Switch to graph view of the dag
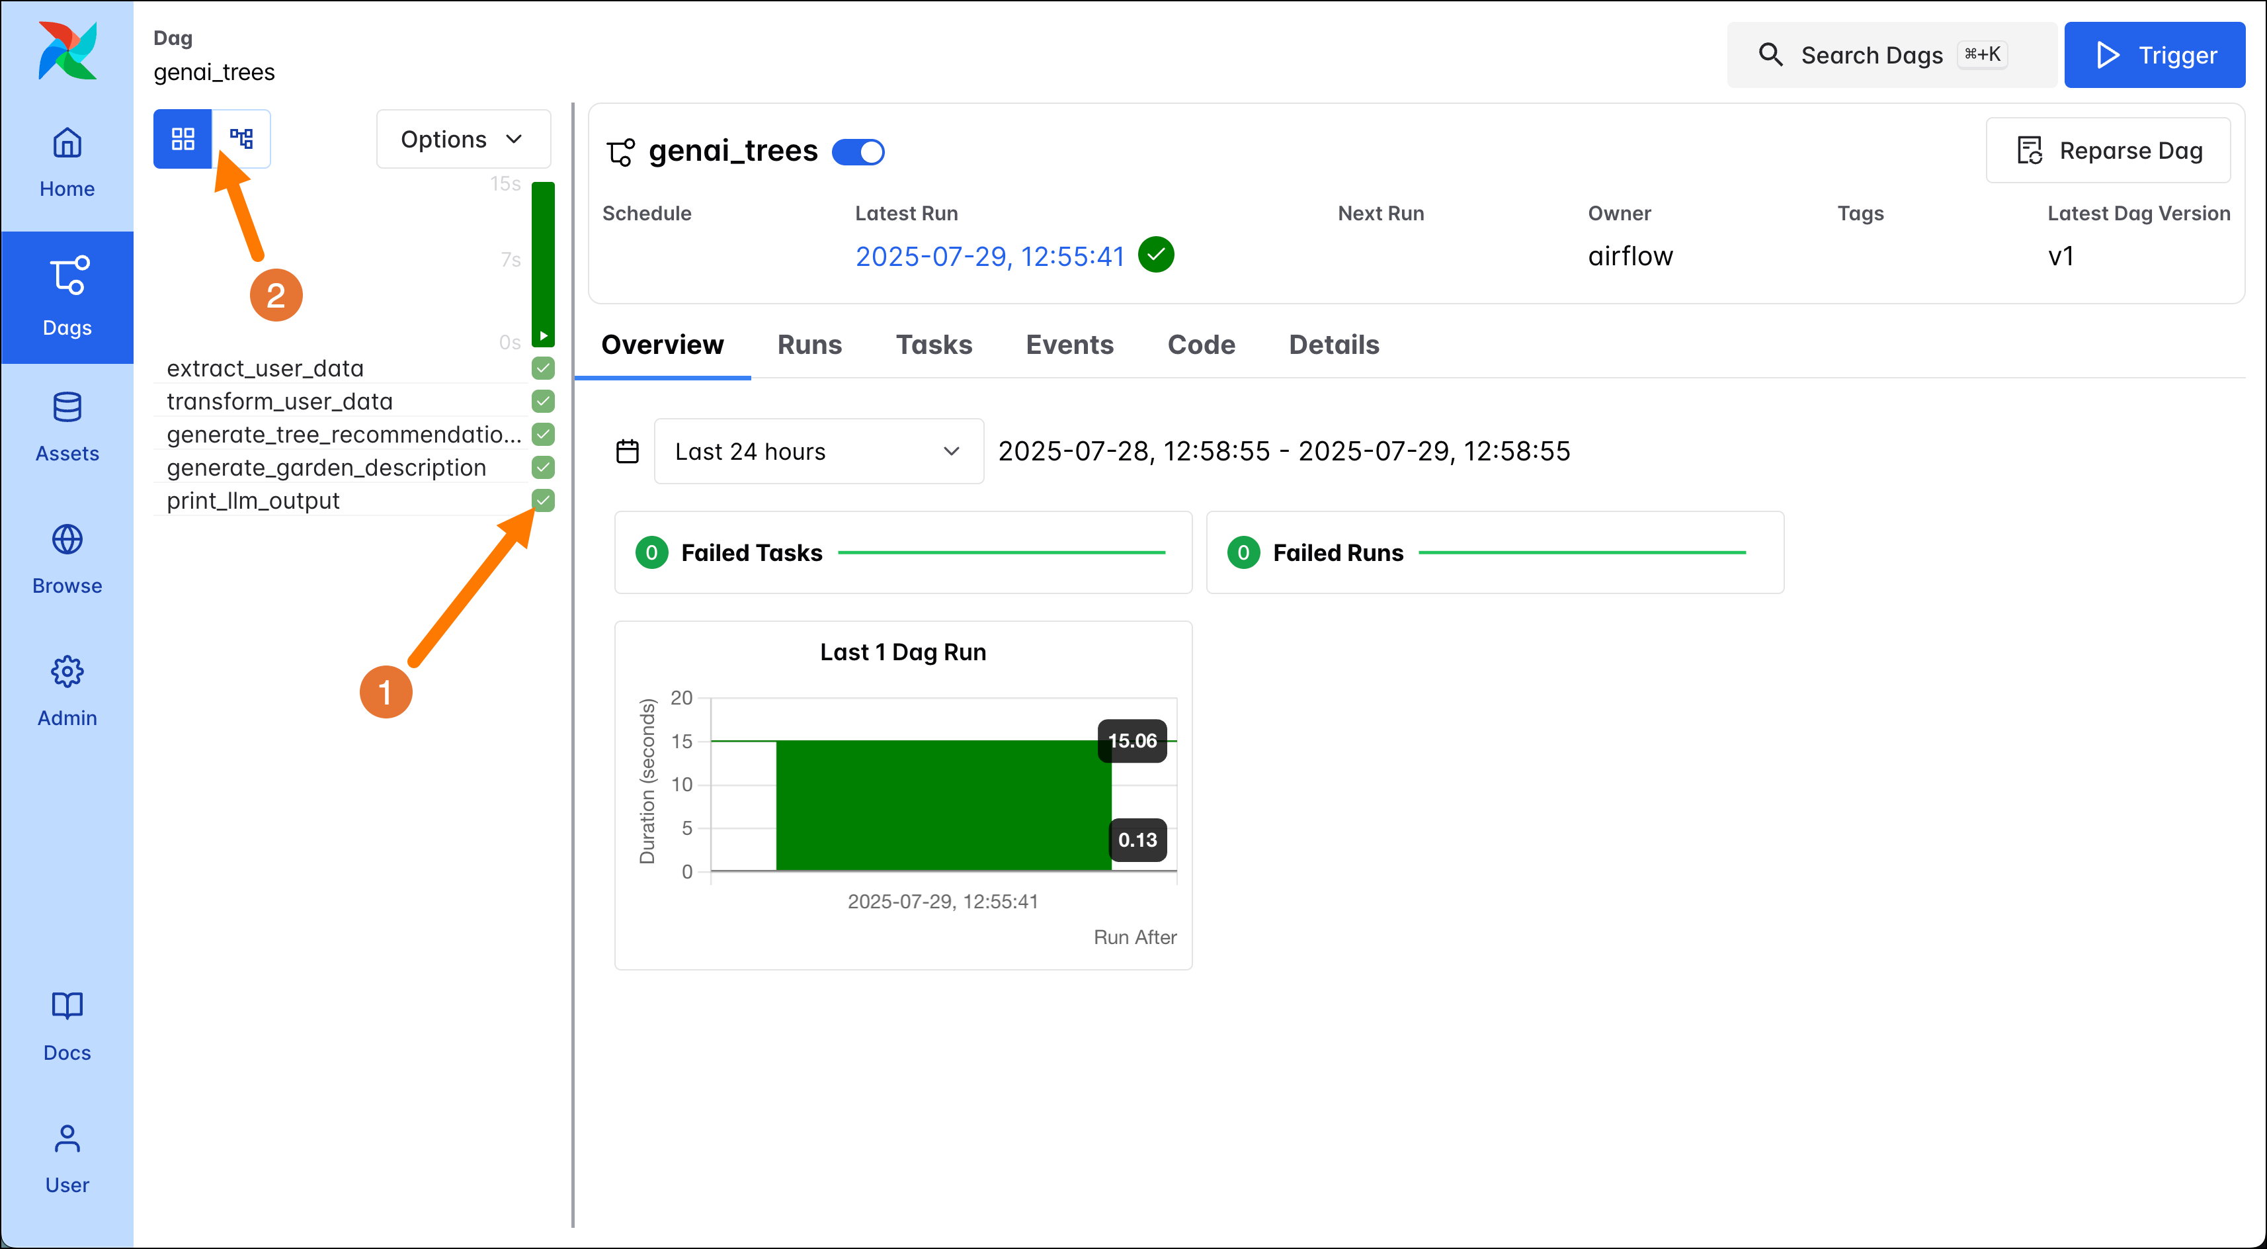 [241, 138]
